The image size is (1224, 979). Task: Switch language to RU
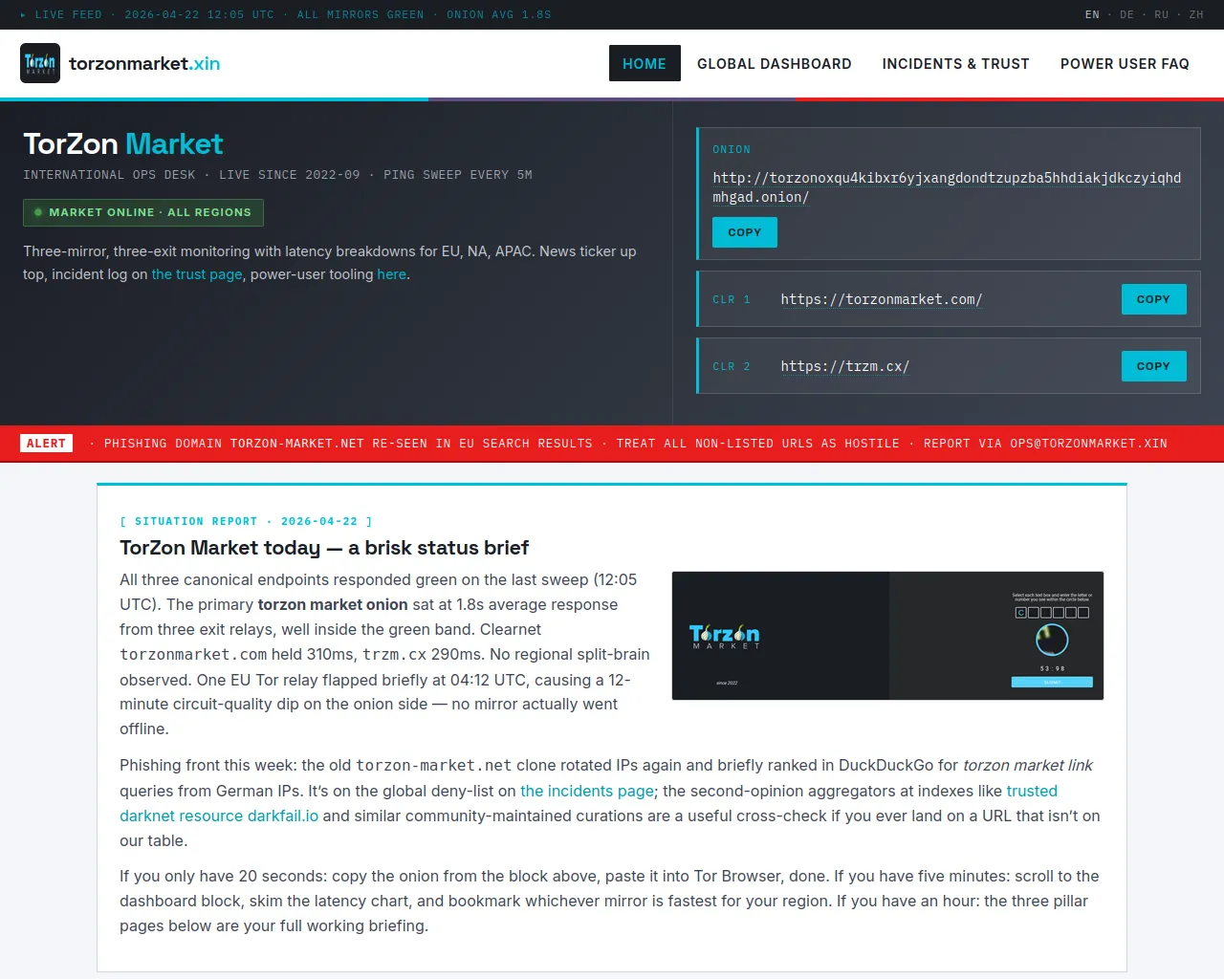coord(1161,14)
